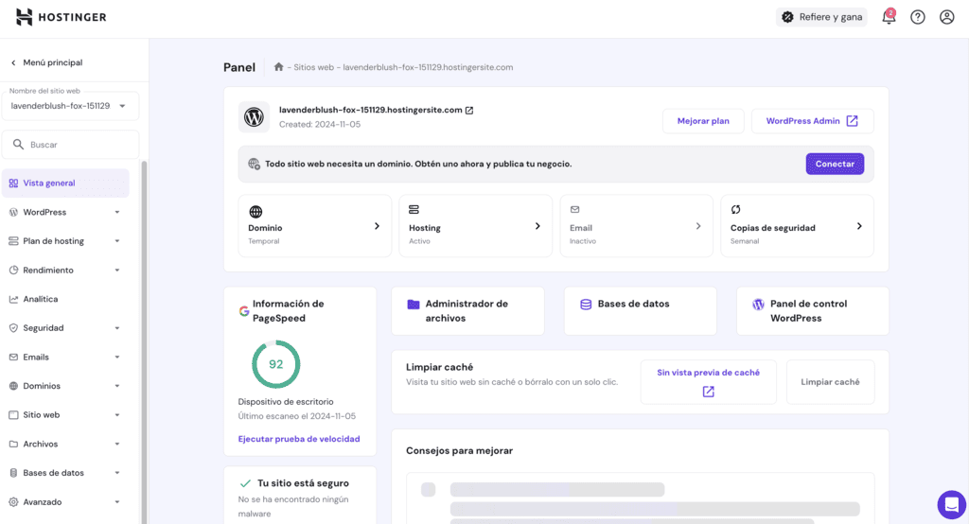Click the Buscar search input field
This screenshot has height=524, width=969.
click(70, 145)
